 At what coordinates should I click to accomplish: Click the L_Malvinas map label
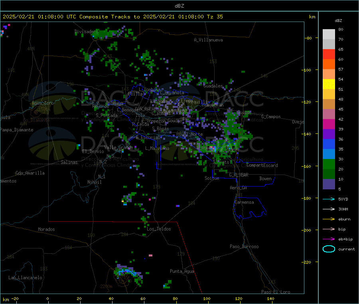point(157,148)
